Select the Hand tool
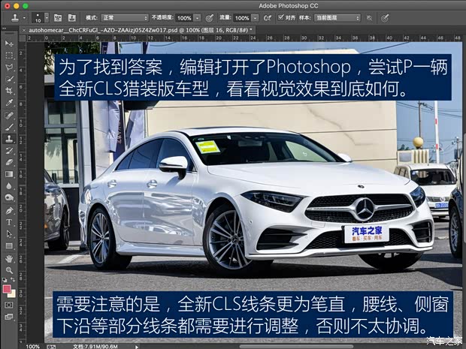 [x=9, y=258]
